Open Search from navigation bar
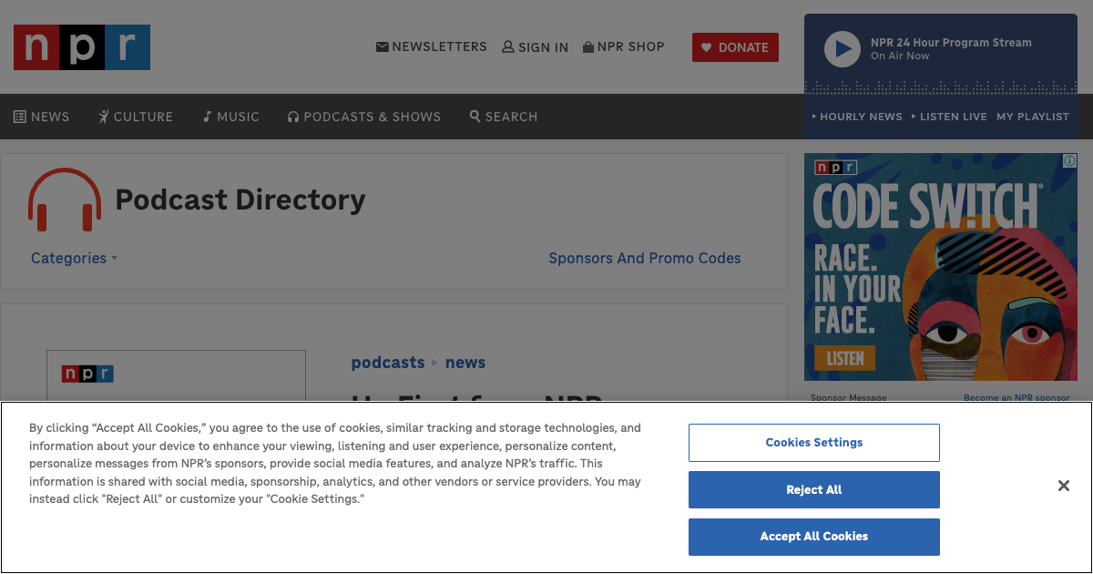The height and width of the screenshot is (574, 1093). [x=504, y=117]
